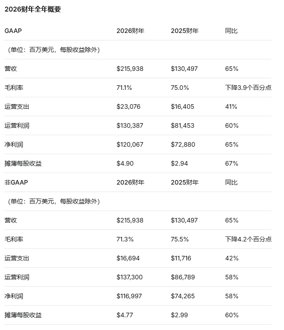Viewport: 284px width, 330px height.
Task: Click non-GAAP 运营支出 $16,694 value
Action: click(128, 258)
